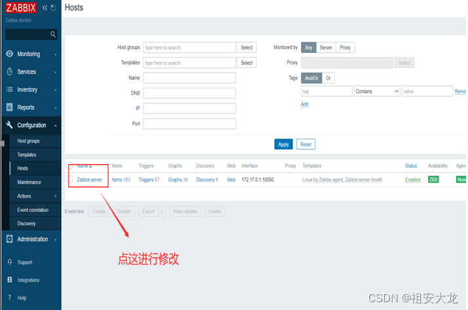Click the Templates search field
468x310 pixels.
189,63
